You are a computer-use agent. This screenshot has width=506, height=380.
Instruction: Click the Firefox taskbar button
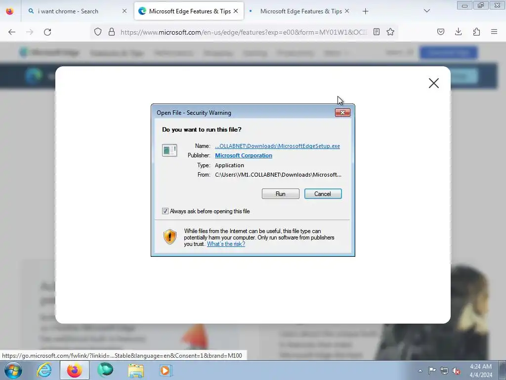pyautogui.click(x=75, y=370)
